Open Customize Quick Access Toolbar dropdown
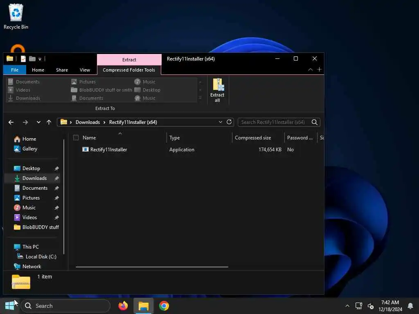This screenshot has width=419, height=314. click(x=40, y=59)
